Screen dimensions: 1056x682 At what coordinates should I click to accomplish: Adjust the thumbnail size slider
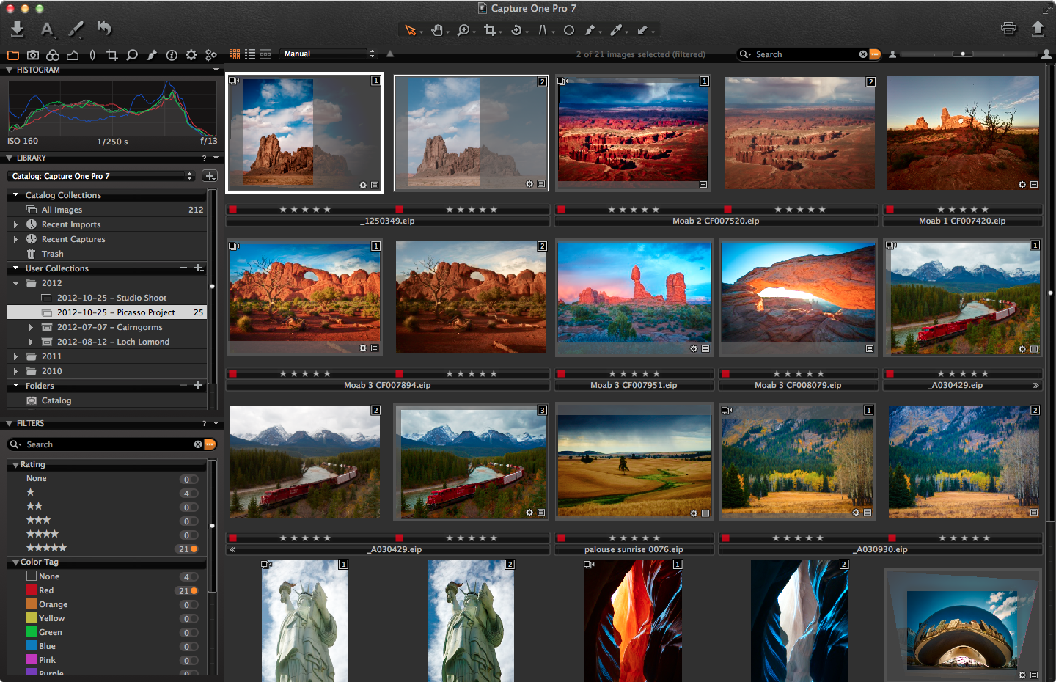963,54
